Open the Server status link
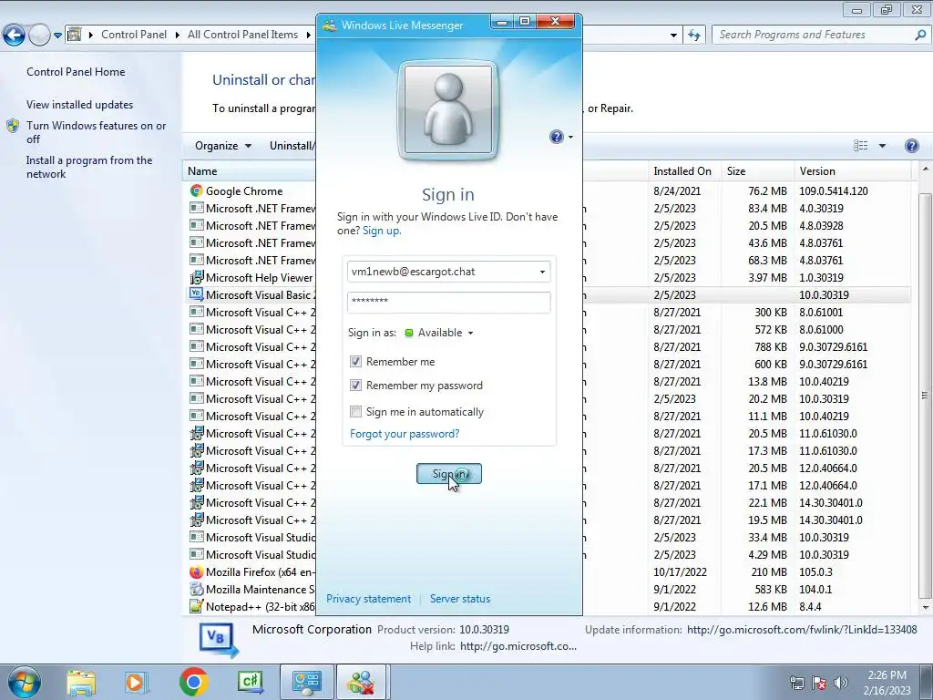The width and height of the screenshot is (933, 700). point(460,599)
